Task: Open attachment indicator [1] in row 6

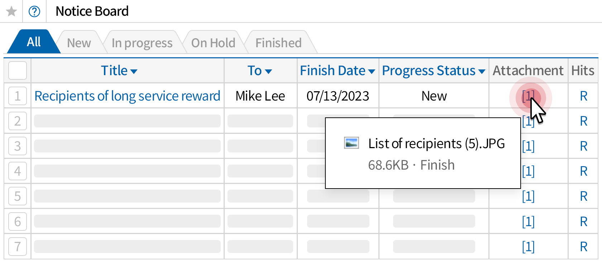Action: (x=528, y=221)
